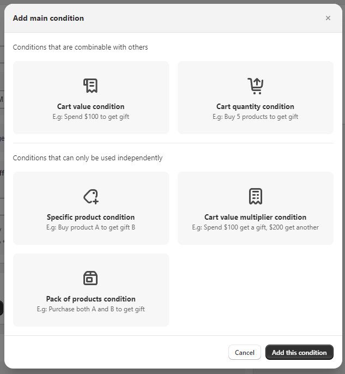
Task: Click the Cart value multiplier receipt icon
Action: [x=255, y=196]
